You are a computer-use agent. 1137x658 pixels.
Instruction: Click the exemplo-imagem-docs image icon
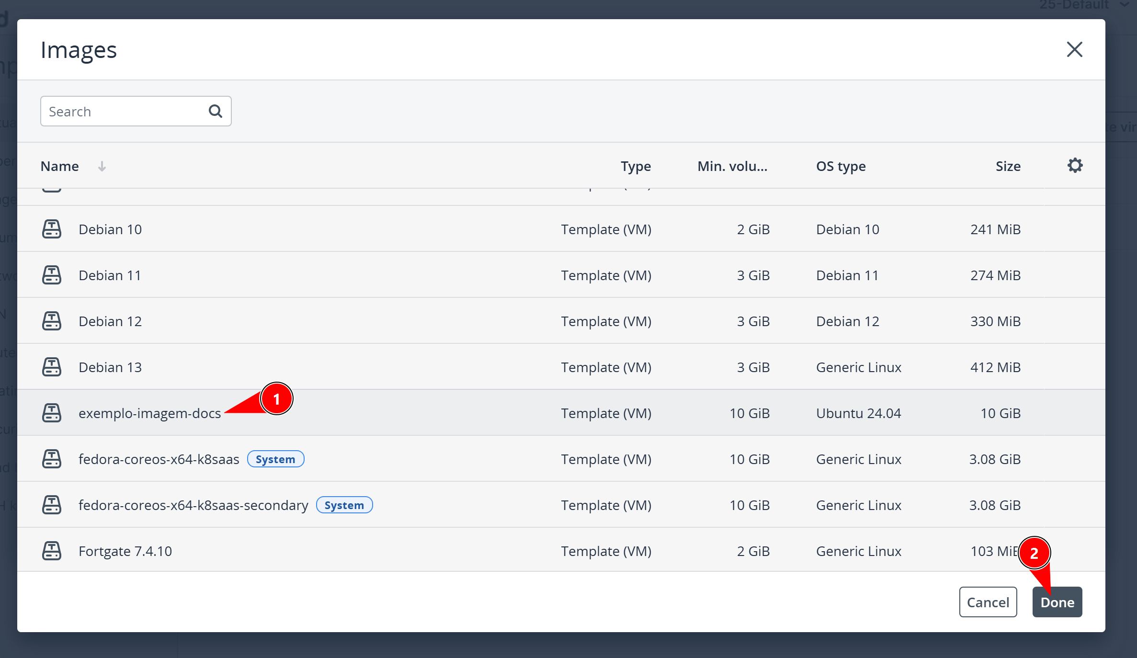[52, 413]
